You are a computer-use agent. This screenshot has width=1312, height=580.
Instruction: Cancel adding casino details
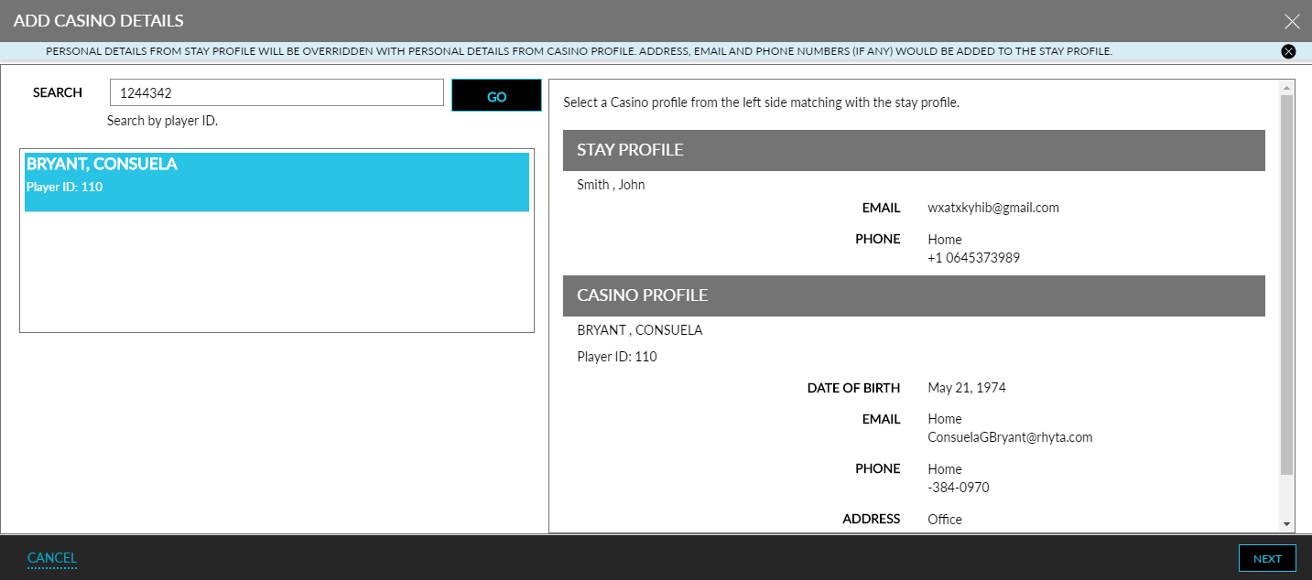coord(52,558)
